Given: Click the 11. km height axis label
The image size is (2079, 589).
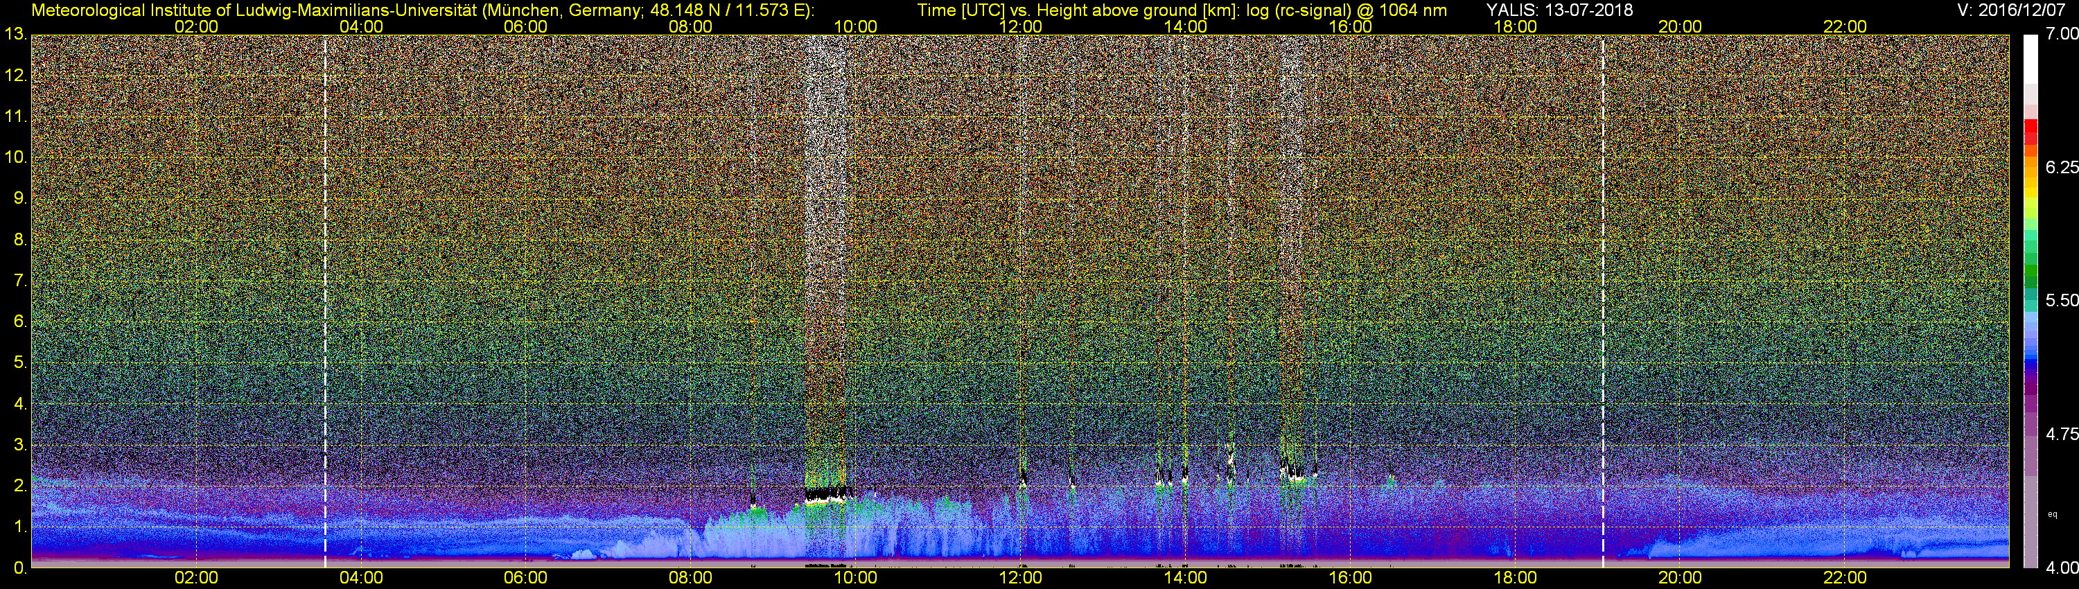Looking at the screenshot, I should click(15, 117).
